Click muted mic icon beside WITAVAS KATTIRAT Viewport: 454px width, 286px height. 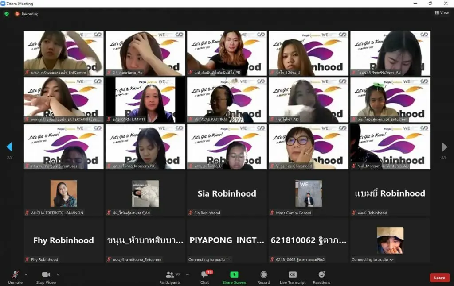click(191, 119)
